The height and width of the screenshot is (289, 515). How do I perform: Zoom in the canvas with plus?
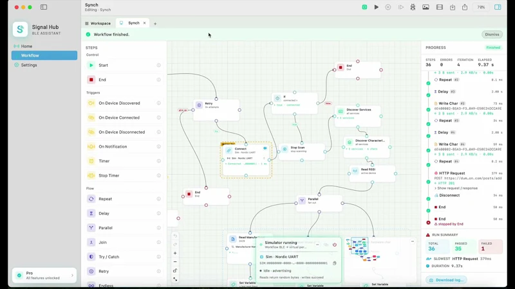click(175, 253)
